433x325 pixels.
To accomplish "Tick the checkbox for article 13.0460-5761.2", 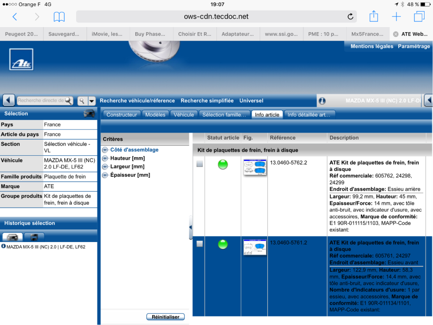I will 200,244.
